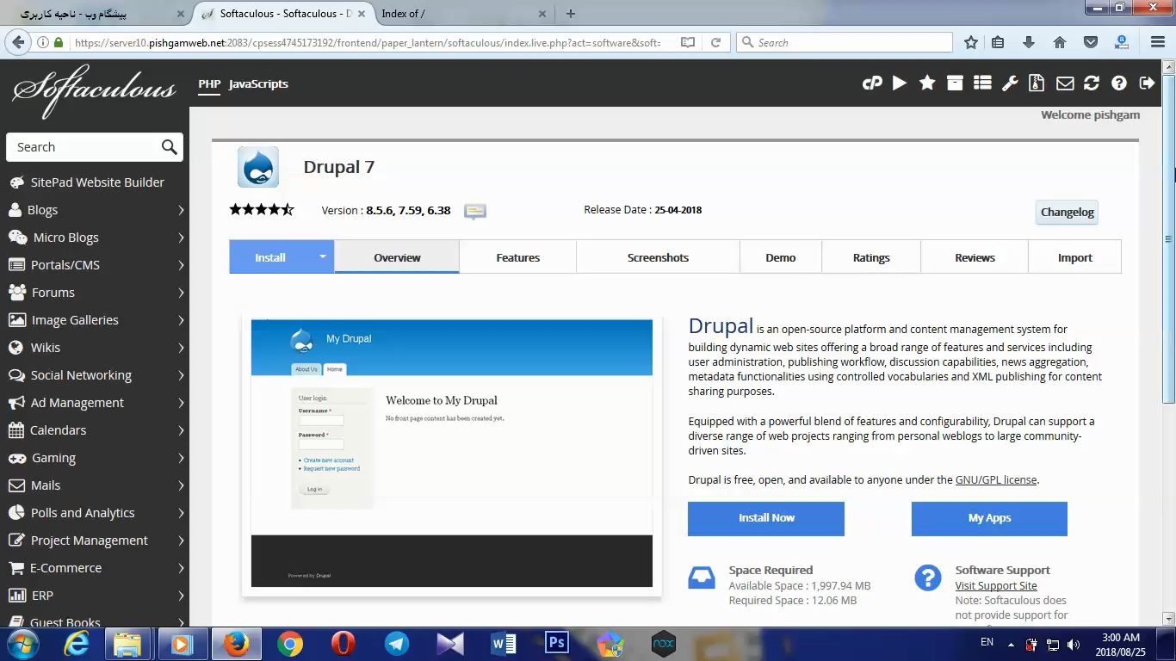Click the Project Management pencil icon
The image size is (1176, 661).
(16, 541)
